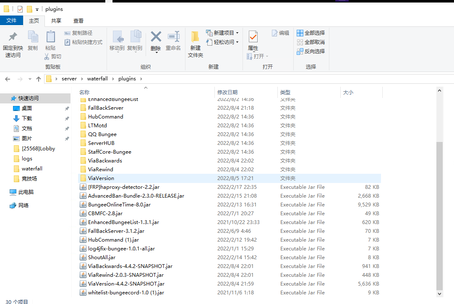This screenshot has width=454, height=304.
Task: Click Select All (全部选择)
Action: [311, 33]
